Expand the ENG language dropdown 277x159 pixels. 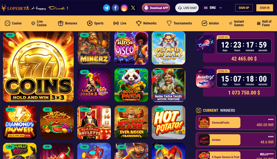[x=213, y=8]
